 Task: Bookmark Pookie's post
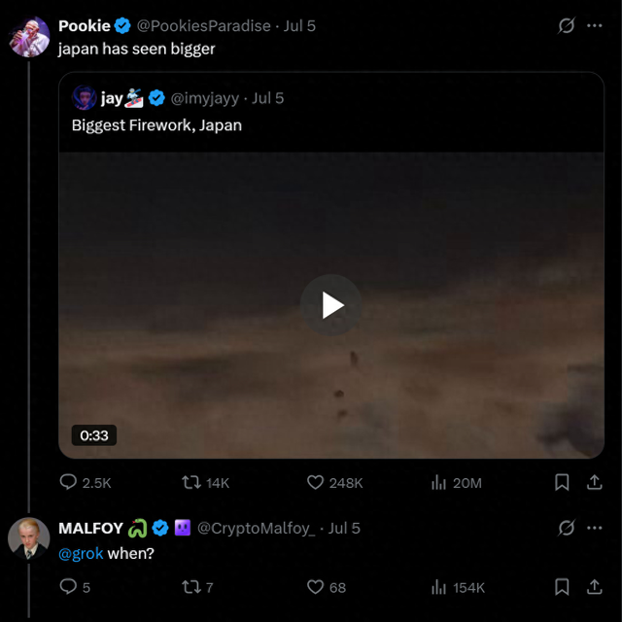(562, 482)
